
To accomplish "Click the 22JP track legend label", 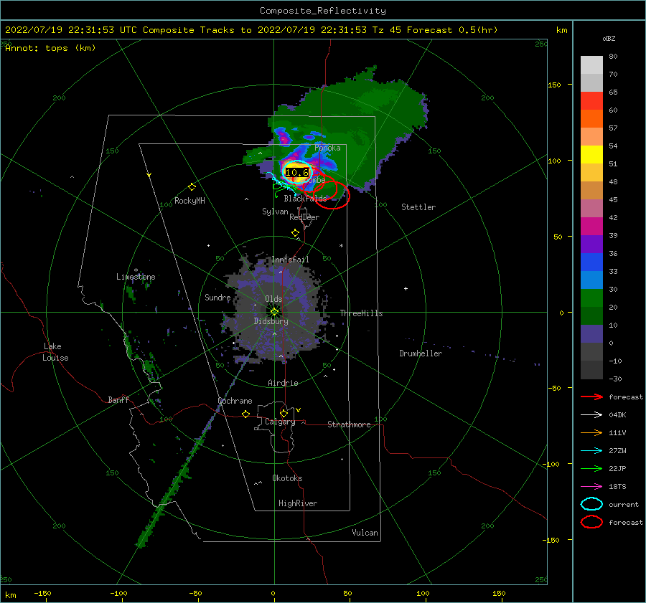I will pyautogui.click(x=617, y=468).
